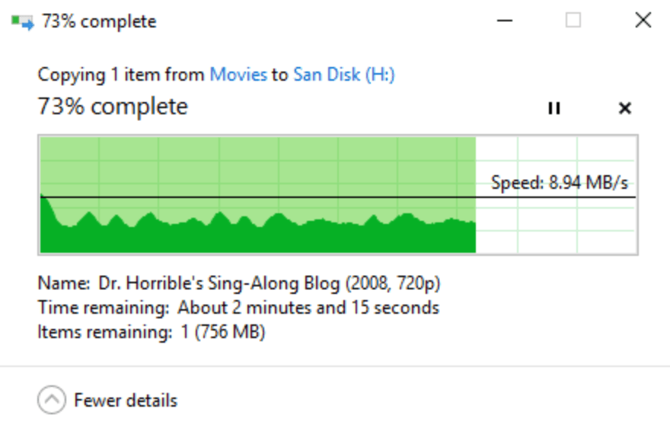Click the large "73% complete" heading

pyautogui.click(x=112, y=107)
